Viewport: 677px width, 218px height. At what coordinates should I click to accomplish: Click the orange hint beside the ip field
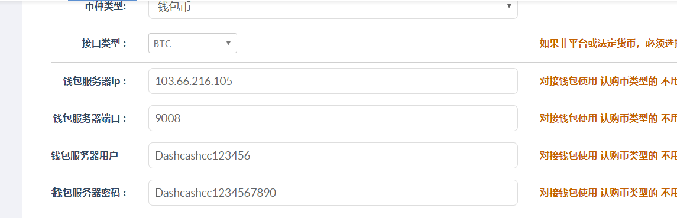click(608, 81)
